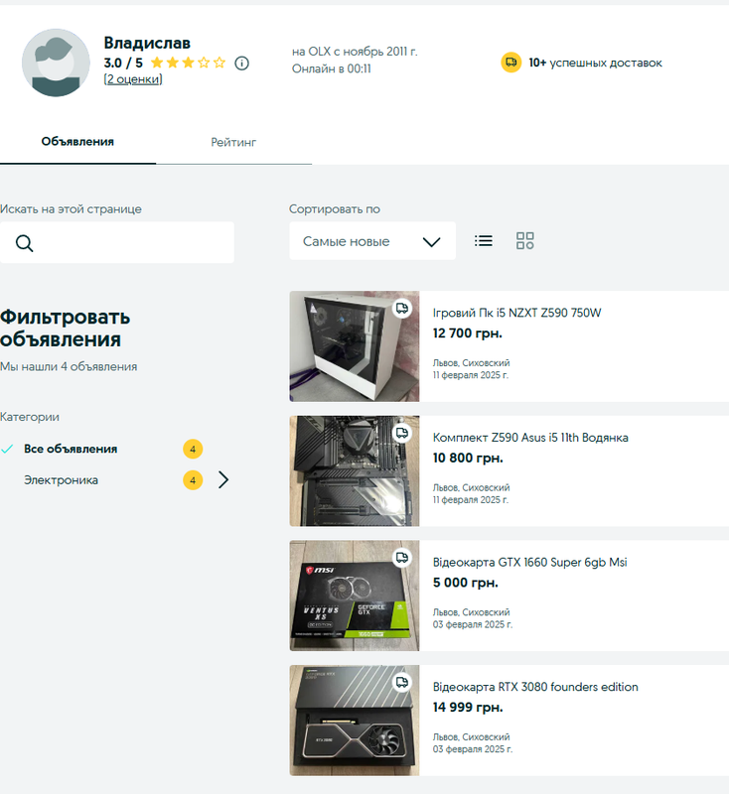Focus the search on this page field
The height and width of the screenshot is (794, 729).
(x=117, y=242)
